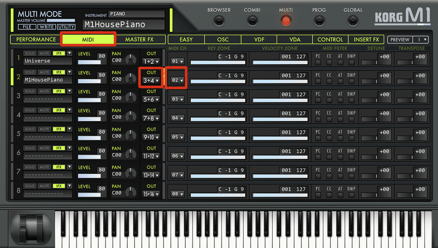
Task: Open the PERFORMANCE tab
Action: point(35,40)
